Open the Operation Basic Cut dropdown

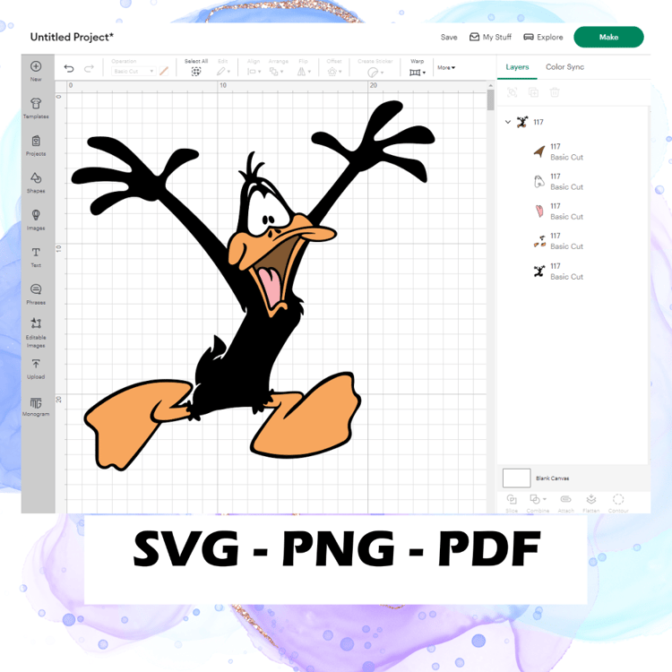pyautogui.click(x=133, y=72)
